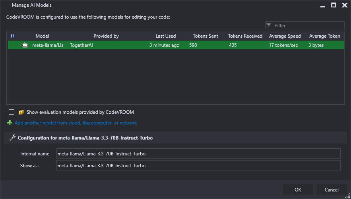The image size is (351, 199).
Task: Sort by the Last Used column header
Action: click(166, 36)
